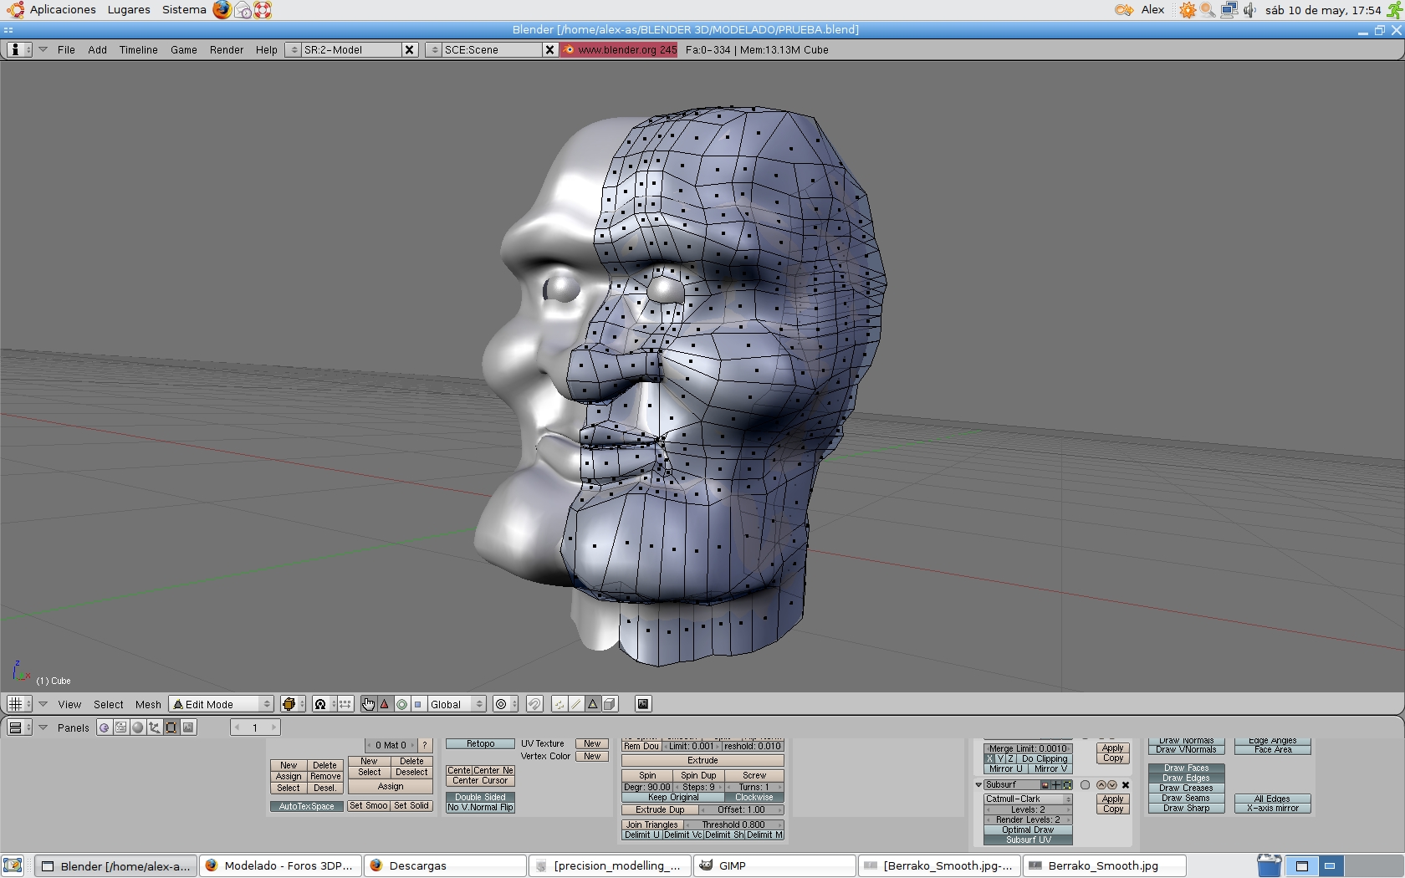Switch to edge select mode

(x=576, y=704)
